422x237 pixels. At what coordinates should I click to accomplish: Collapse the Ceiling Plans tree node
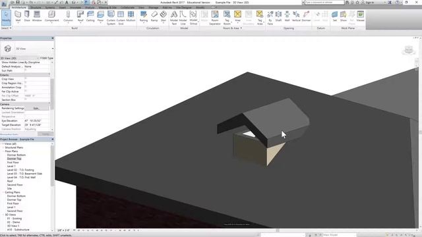tap(3, 192)
